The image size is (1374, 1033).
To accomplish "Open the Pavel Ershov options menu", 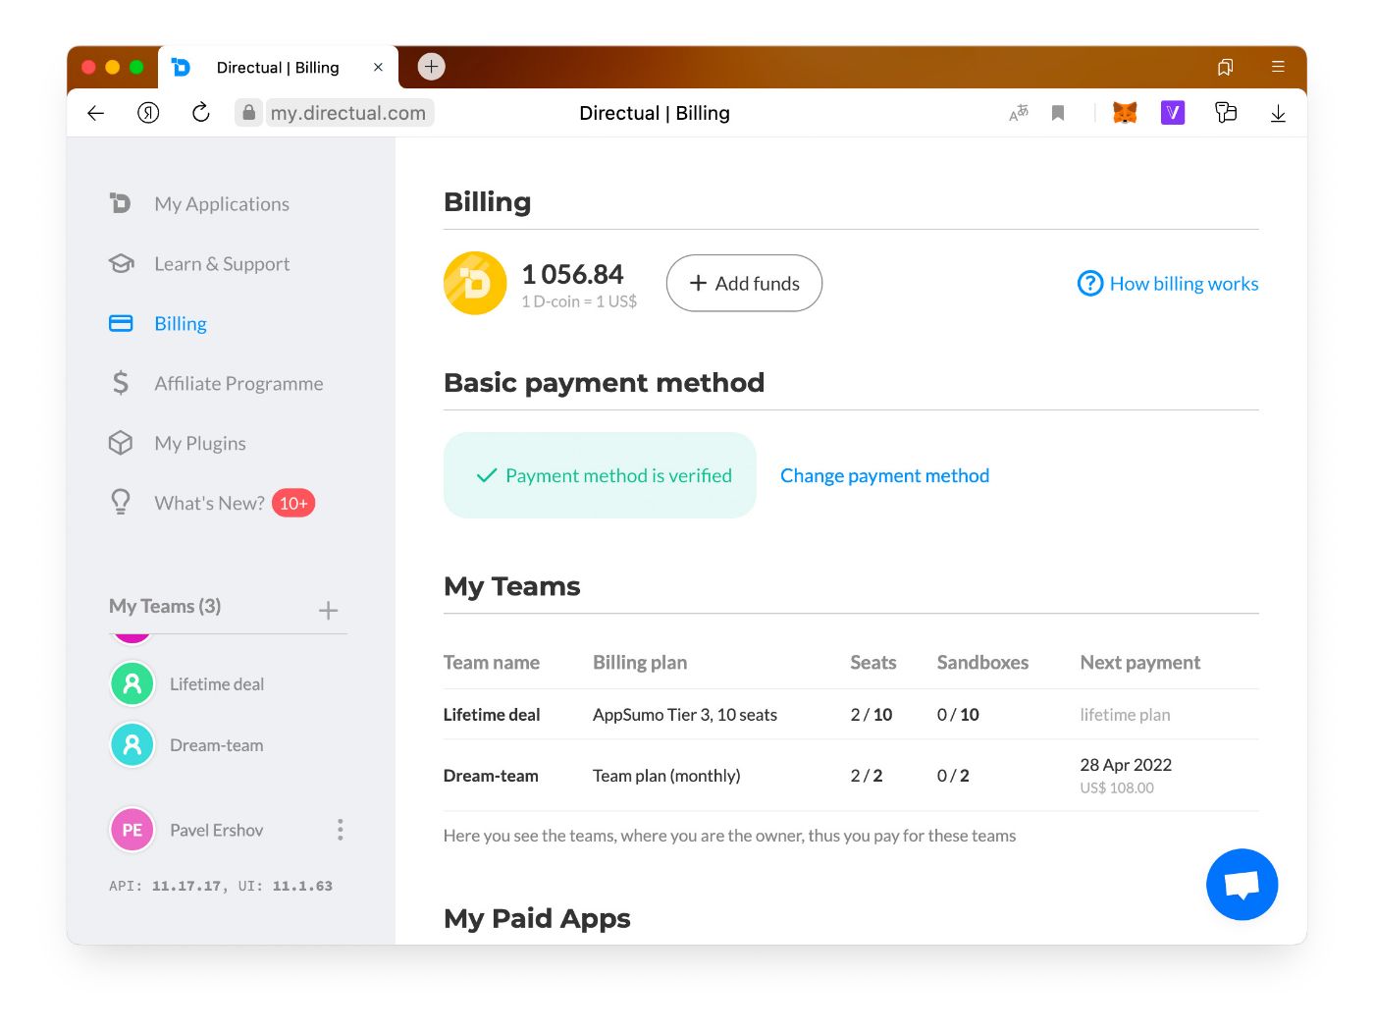I will point(341,830).
